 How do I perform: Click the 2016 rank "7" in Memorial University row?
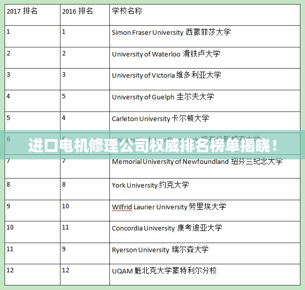point(64,161)
